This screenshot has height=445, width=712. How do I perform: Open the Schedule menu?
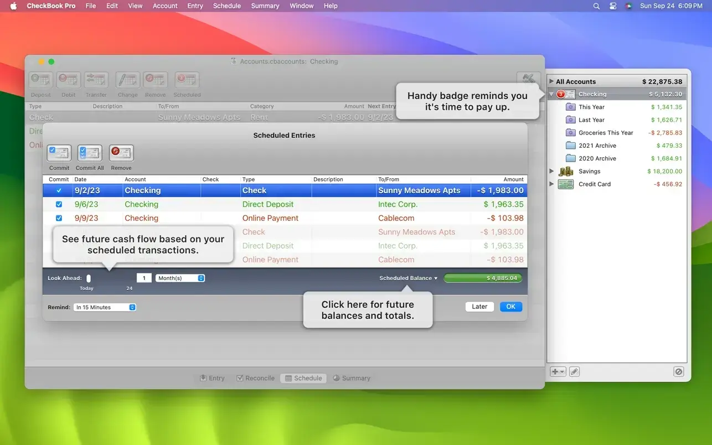226,6
